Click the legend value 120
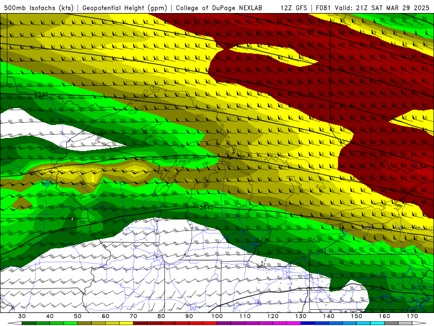The image size is (434, 326). [273, 316]
